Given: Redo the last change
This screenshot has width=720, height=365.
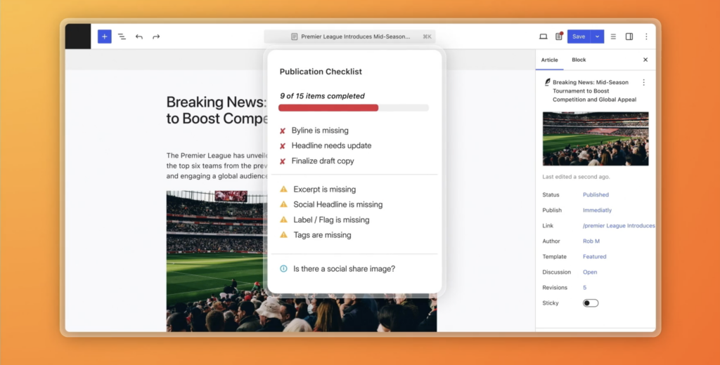Looking at the screenshot, I should coord(156,36).
